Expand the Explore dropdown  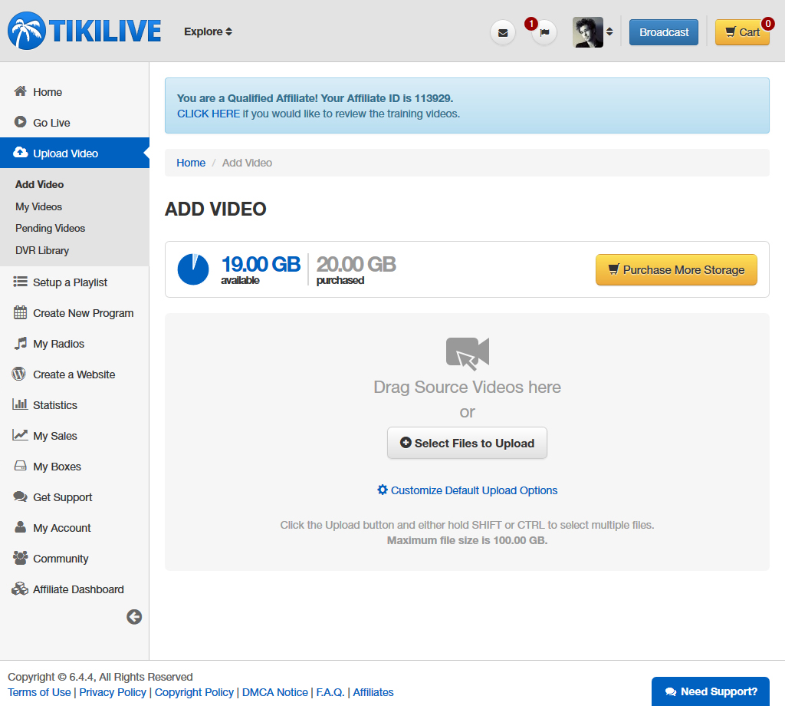pyautogui.click(x=208, y=31)
